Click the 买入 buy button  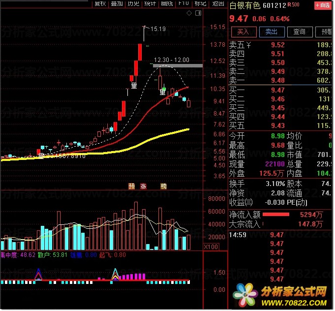[244, 32]
